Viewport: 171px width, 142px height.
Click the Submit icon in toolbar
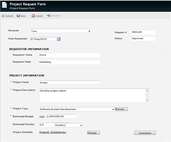3,16
